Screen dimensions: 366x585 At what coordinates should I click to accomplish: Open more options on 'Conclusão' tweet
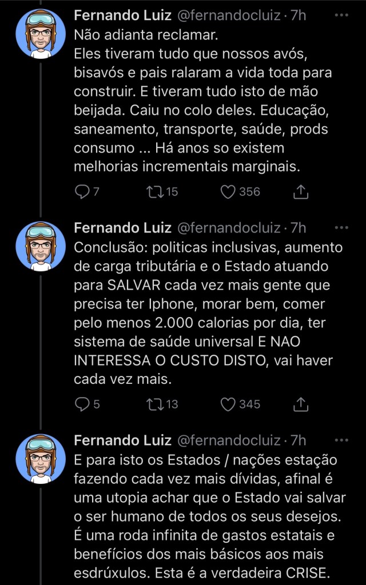tap(341, 227)
